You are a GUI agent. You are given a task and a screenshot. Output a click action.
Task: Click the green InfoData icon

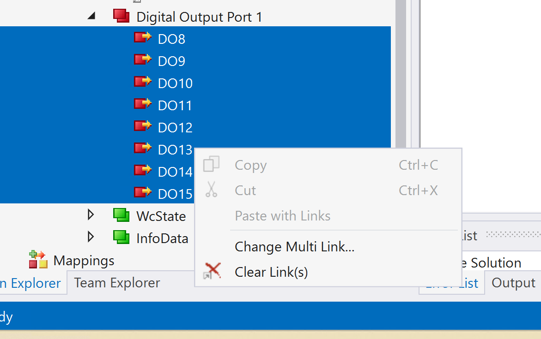click(122, 237)
